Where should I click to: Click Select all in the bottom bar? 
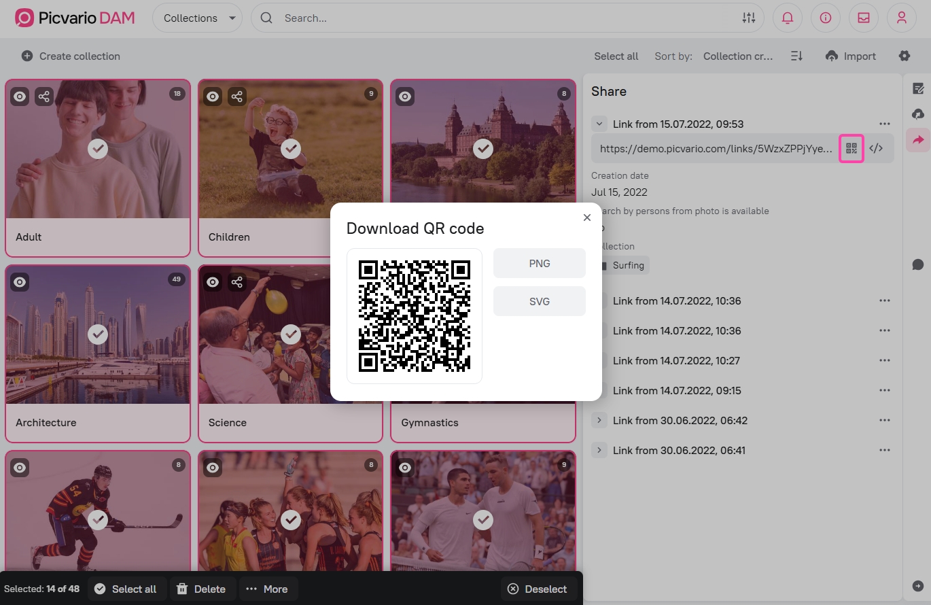pyautogui.click(x=126, y=589)
